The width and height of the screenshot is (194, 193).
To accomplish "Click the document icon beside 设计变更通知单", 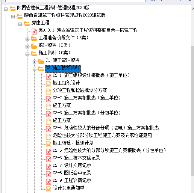I will click(48, 189).
